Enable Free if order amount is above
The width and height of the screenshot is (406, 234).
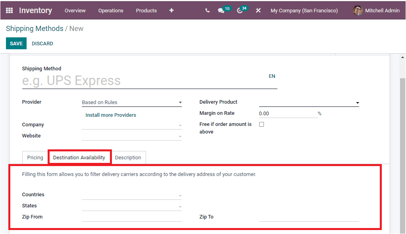tap(261, 124)
